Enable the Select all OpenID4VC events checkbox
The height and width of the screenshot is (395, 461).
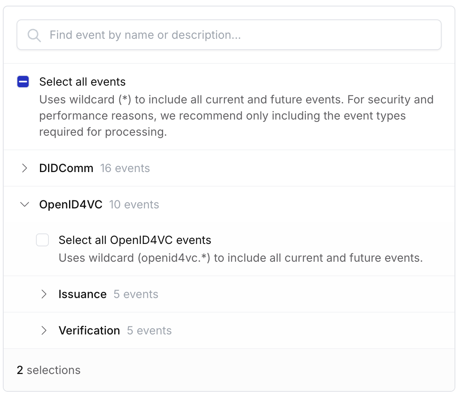[x=42, y=240]
